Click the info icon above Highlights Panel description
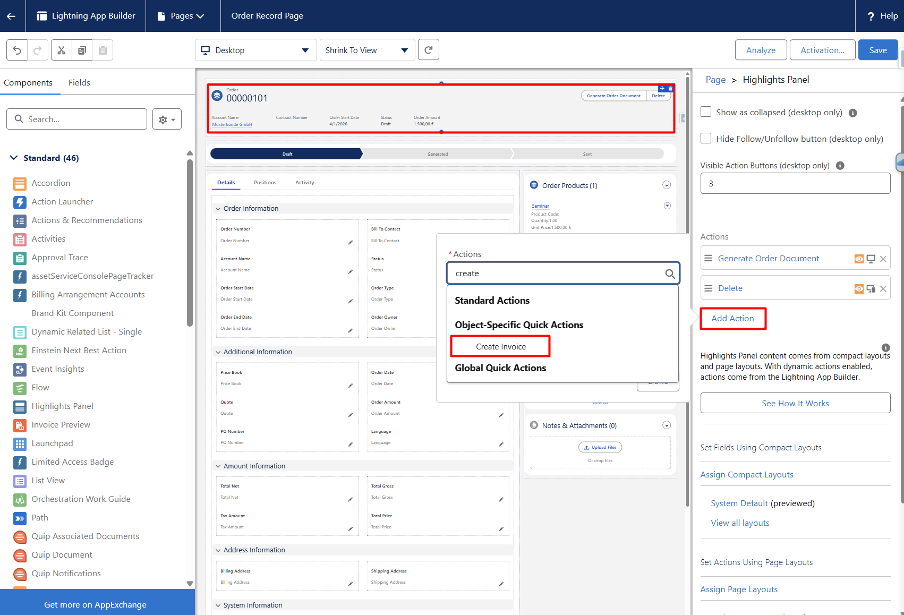This screenshot has height=615, width=904. coord(885,348)
